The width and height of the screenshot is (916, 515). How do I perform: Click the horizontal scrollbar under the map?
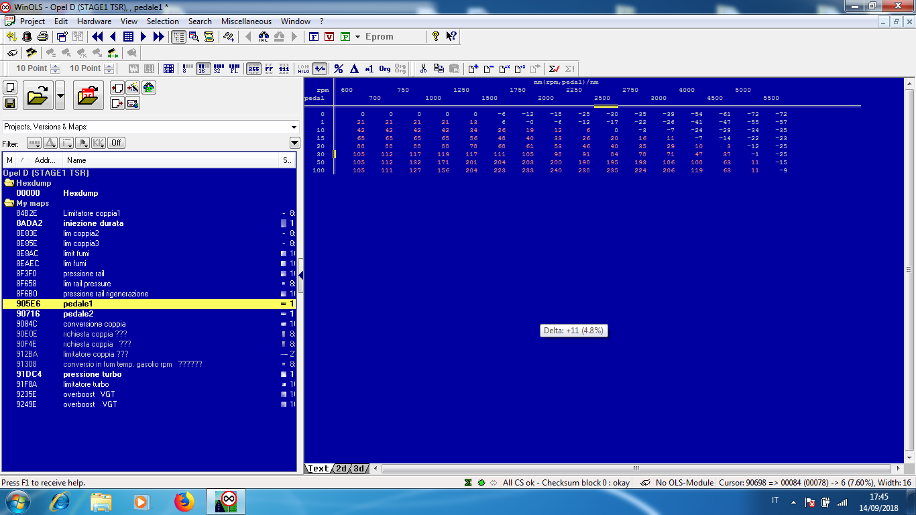pyautogui.click(x=636, y=469)
